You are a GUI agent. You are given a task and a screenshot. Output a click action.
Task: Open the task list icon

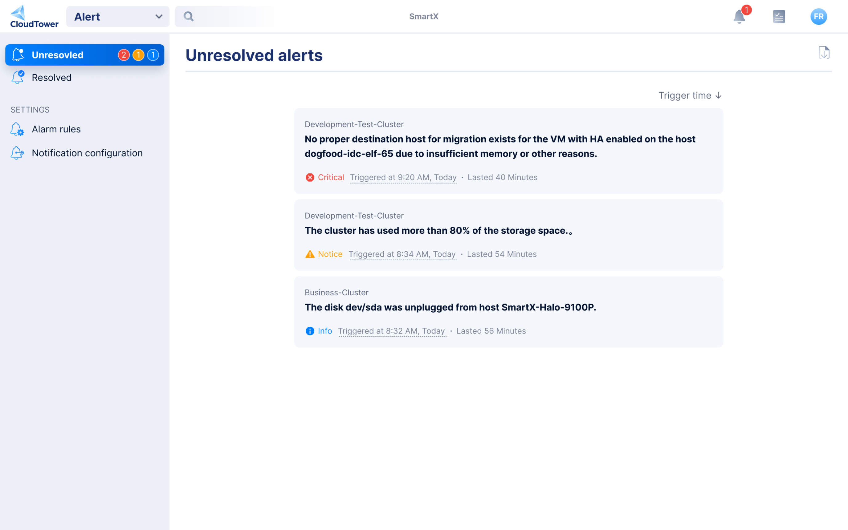coord(779,16)
